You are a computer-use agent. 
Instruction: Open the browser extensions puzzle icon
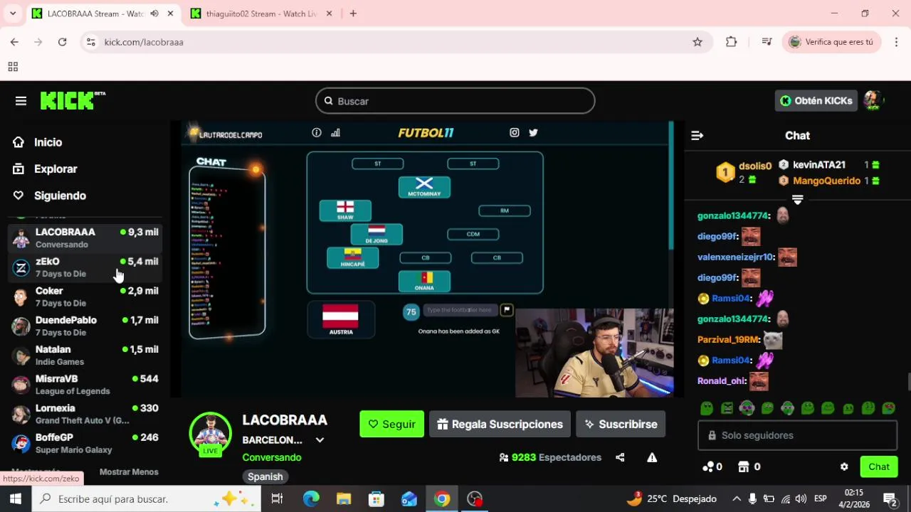731,42
